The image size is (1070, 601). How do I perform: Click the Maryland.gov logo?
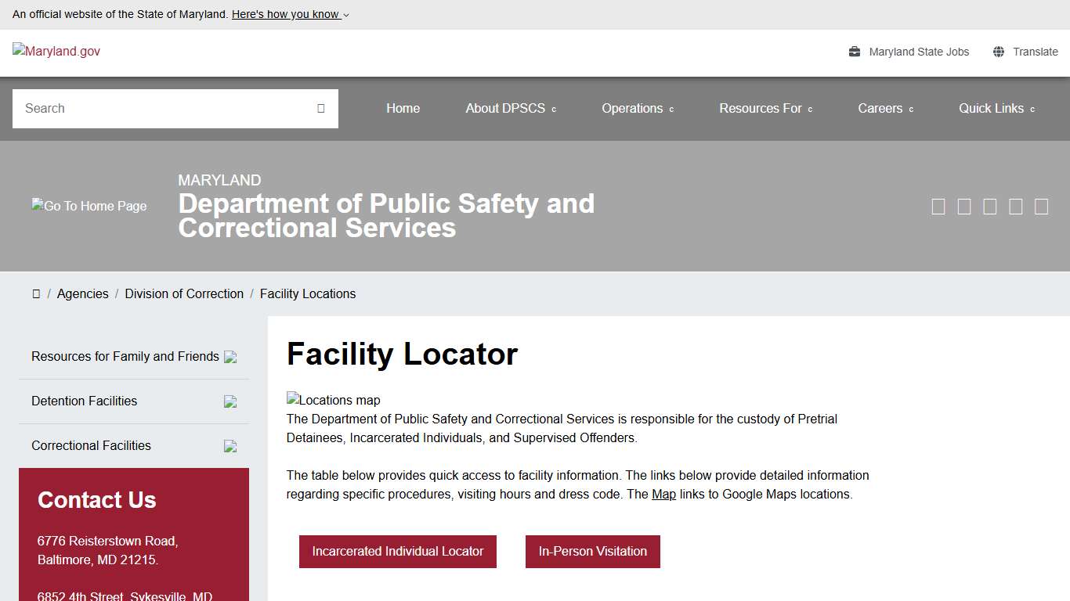(56, 52)
